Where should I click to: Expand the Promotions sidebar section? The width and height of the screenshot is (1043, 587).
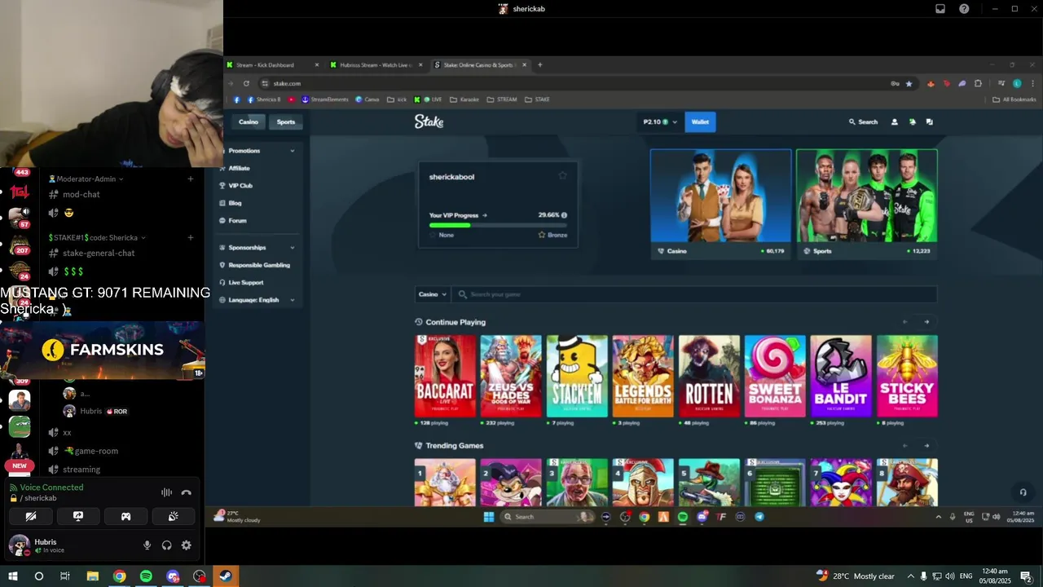(257, 151)
